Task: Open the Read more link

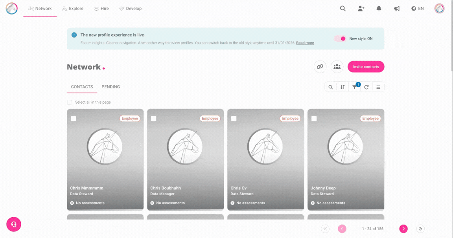Action: [x=305, y=43]
